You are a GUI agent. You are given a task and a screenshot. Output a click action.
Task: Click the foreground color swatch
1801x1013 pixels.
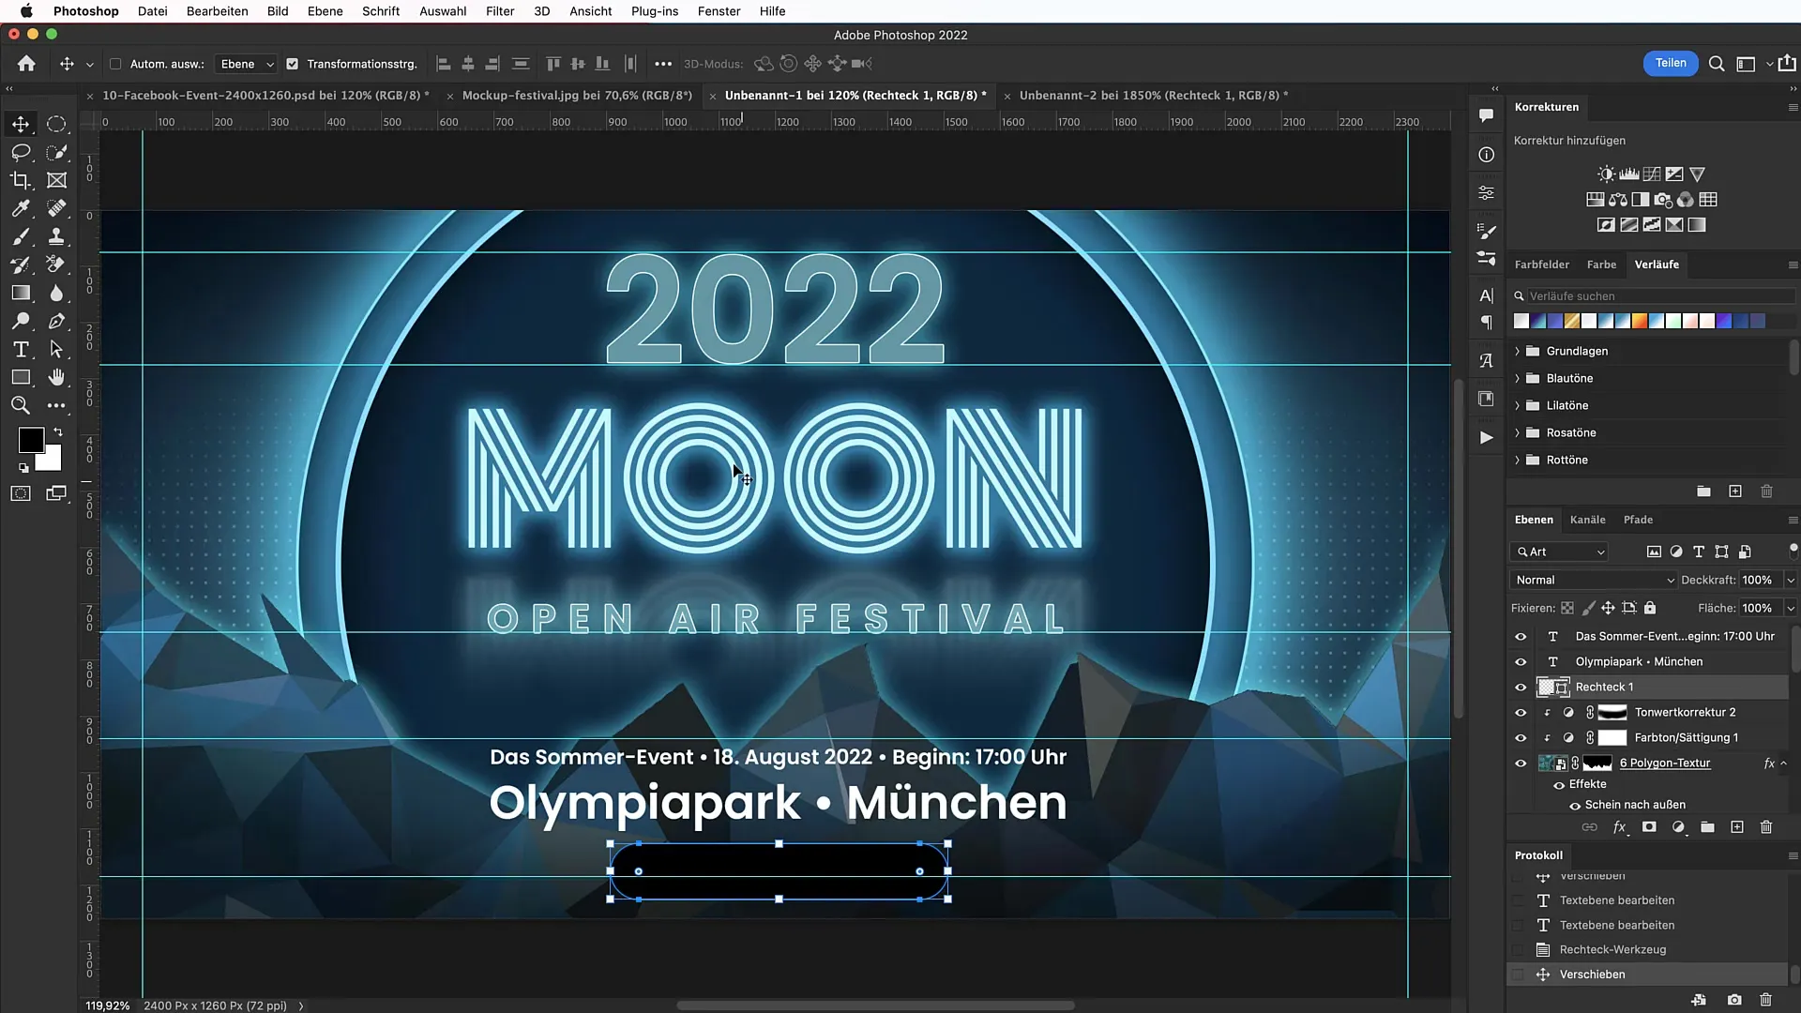tap(31, 441)
